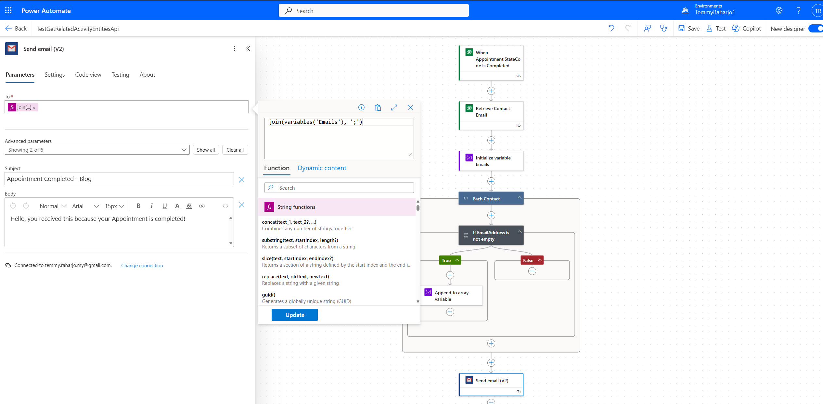Click the undo icon in Body editor
823x404 pixels.
(13, 206)
